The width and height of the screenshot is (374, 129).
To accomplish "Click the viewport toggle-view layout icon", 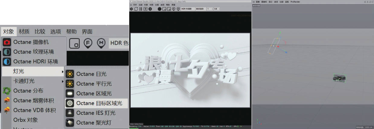I will click(x=372, y=2).
